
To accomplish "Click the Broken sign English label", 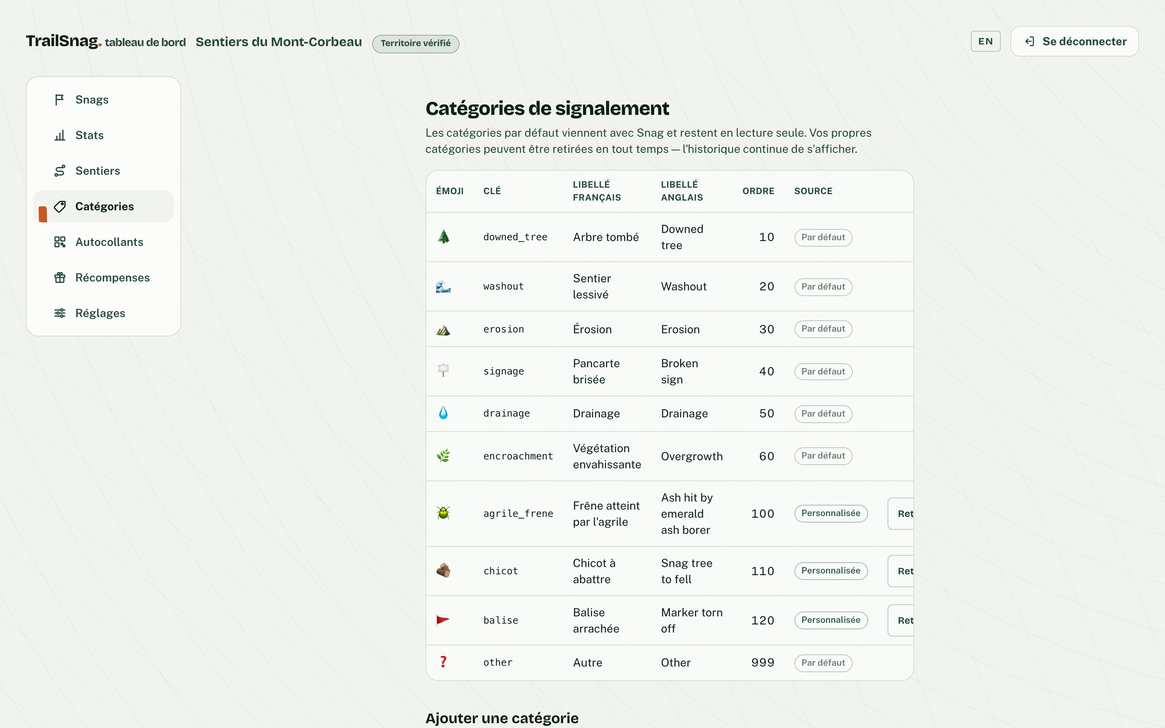I will (x=679, y=372).
